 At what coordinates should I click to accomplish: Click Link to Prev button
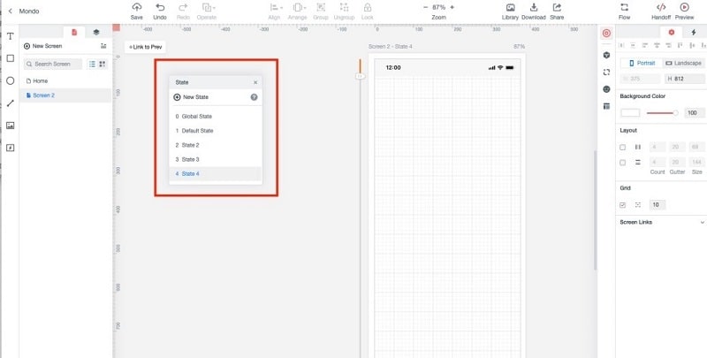point(145,47)
